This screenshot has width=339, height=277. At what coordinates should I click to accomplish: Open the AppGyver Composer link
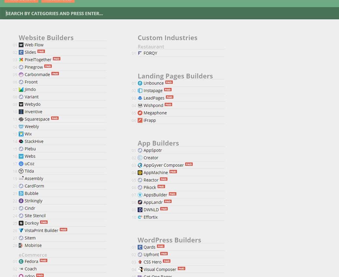point(164,165)
